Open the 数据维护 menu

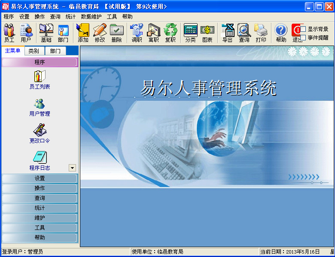point(91,17)
